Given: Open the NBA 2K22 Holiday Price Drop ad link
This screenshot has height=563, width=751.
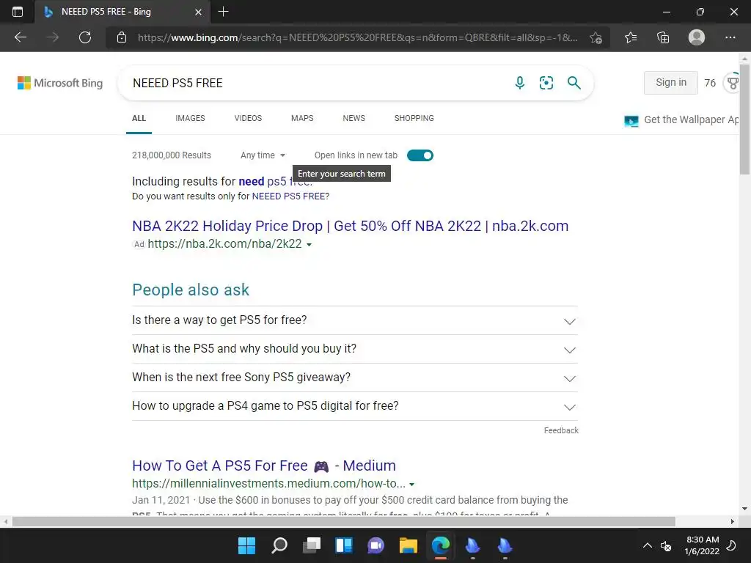Looking at the screenshot, I should click(x=350, y=226).
